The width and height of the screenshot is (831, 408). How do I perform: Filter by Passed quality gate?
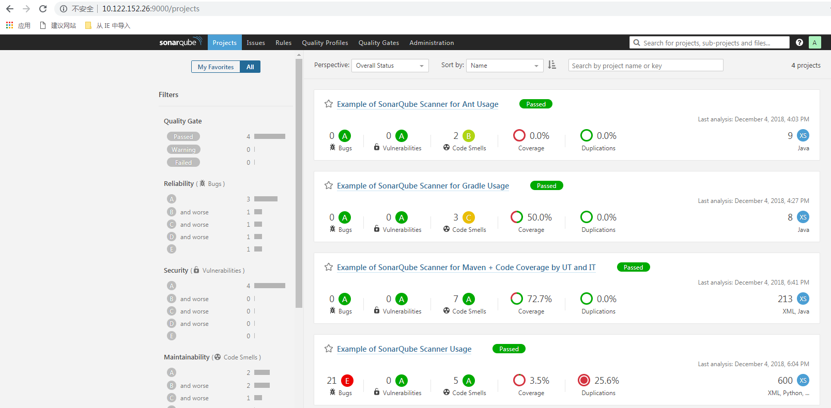click(x=183, y=136)
